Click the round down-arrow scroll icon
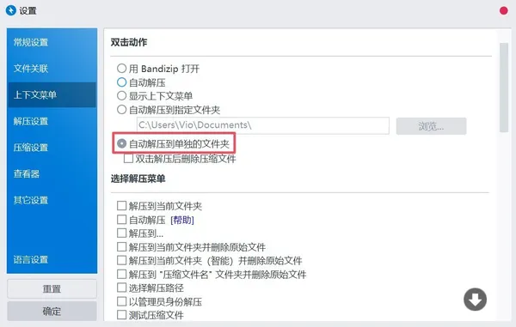516x327 pixels. [x=475, y=300]
